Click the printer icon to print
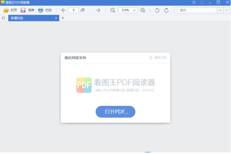Viewport: 231px width, 154px height. (40, 10)
